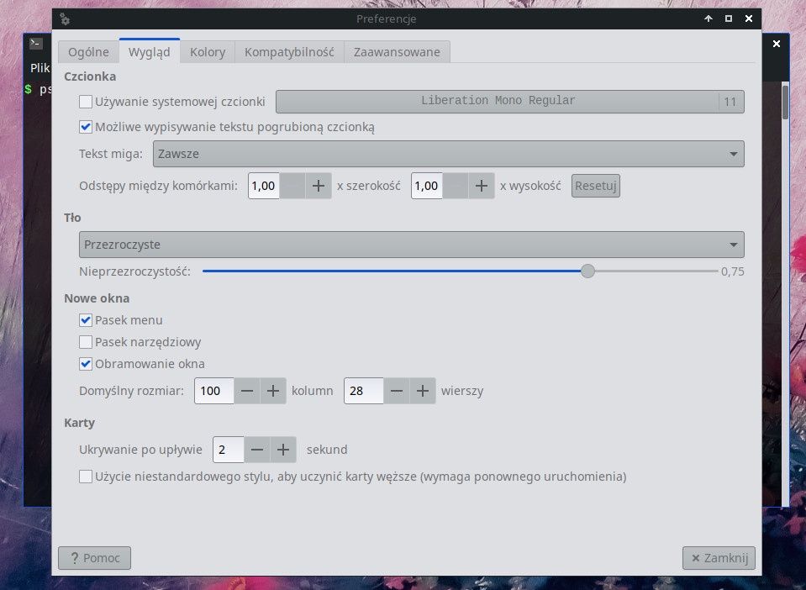Image resolution: width=806 pixels, height=590 pixels.
Task: Maximize the Preferencje window
Action: pos(729,18)
